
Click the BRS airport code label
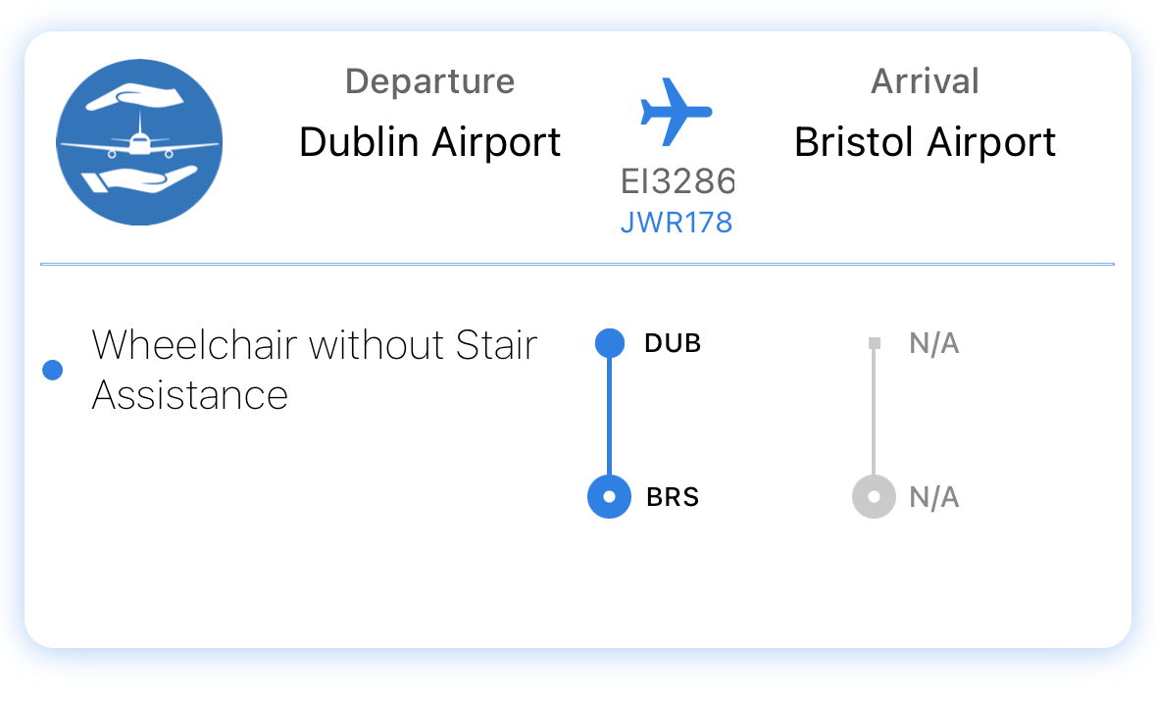coord(673,497)
